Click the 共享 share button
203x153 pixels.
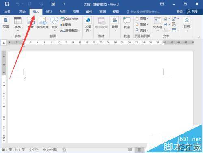(x=193, y=11)
